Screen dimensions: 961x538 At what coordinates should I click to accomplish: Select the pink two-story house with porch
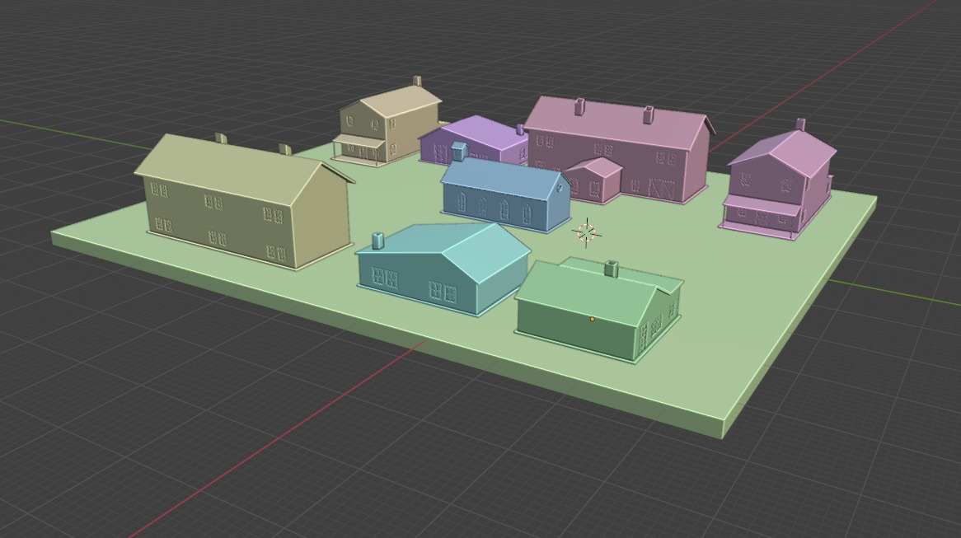pyautogui.click(x=778, y=180)
